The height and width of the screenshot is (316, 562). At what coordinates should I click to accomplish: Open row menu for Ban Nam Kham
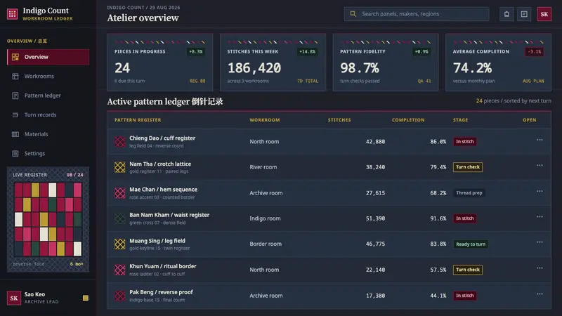tap(540, 217)
